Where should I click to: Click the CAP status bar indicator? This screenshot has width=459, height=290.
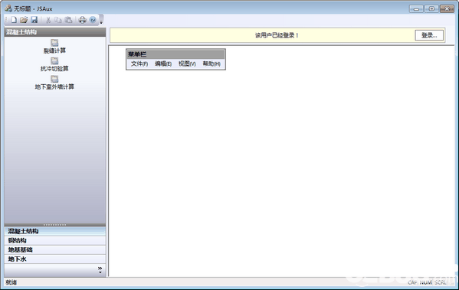point(412,282)
